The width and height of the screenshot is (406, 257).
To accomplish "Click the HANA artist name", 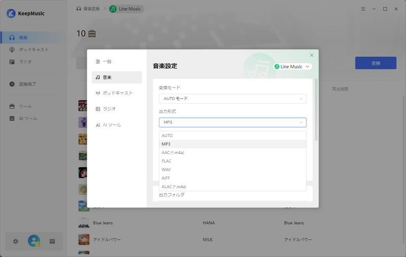I will (209, 223).
